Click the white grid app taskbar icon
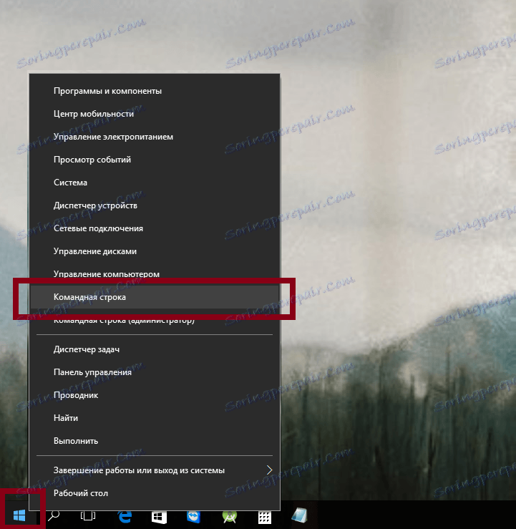Viewport: 516px width, 529px height. (264, 517)
